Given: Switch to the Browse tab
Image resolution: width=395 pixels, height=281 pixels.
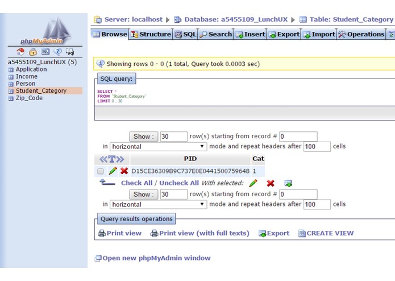Looking at the screenshot, I should [110, 34].
